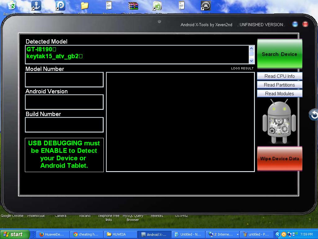Click inside the Logs Result output area

[180, 122]
